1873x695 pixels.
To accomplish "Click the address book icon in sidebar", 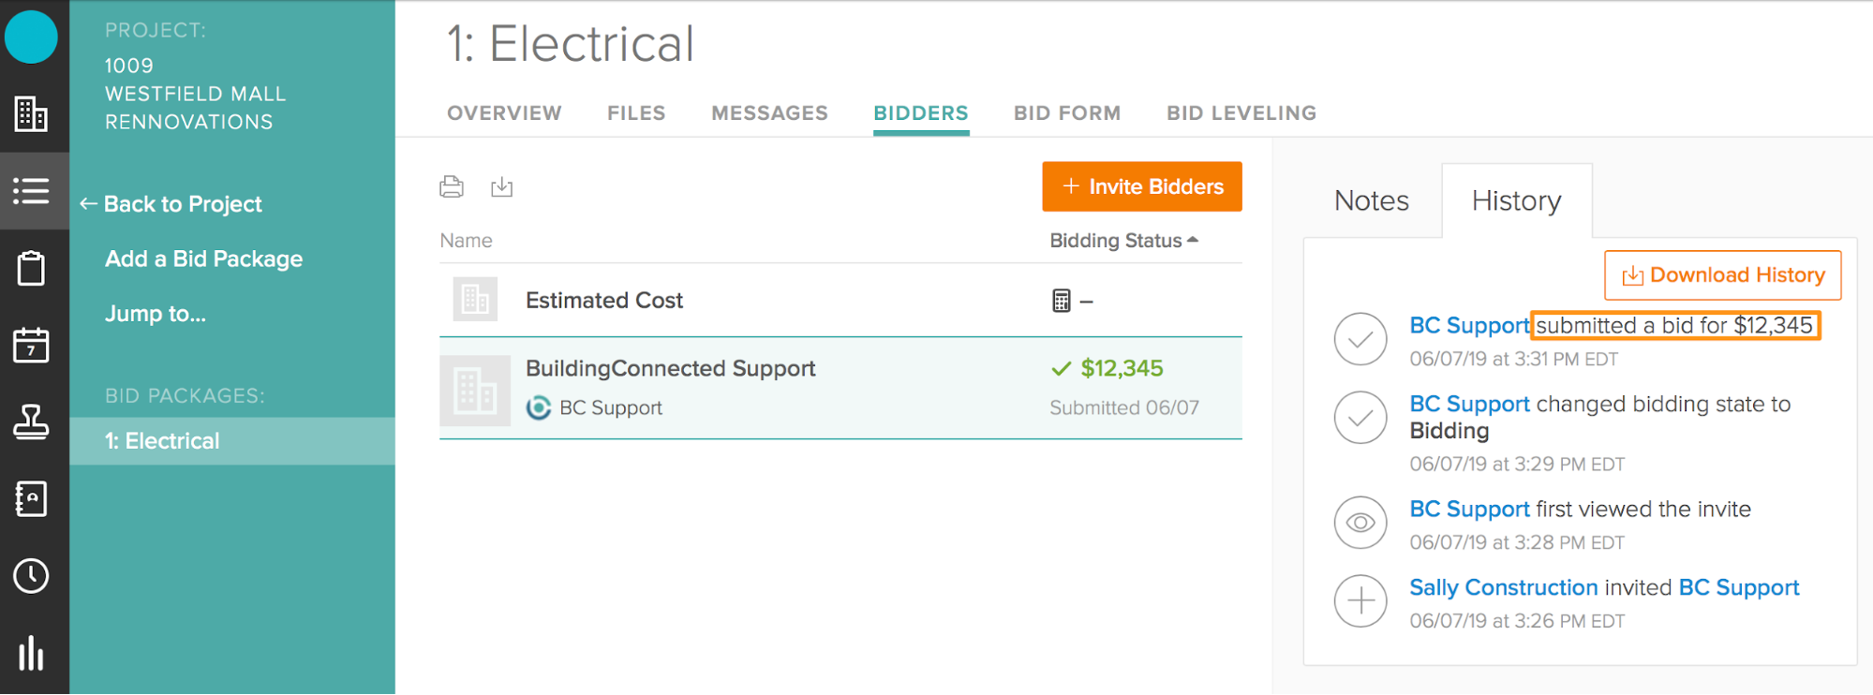I will tap(31, 499).
